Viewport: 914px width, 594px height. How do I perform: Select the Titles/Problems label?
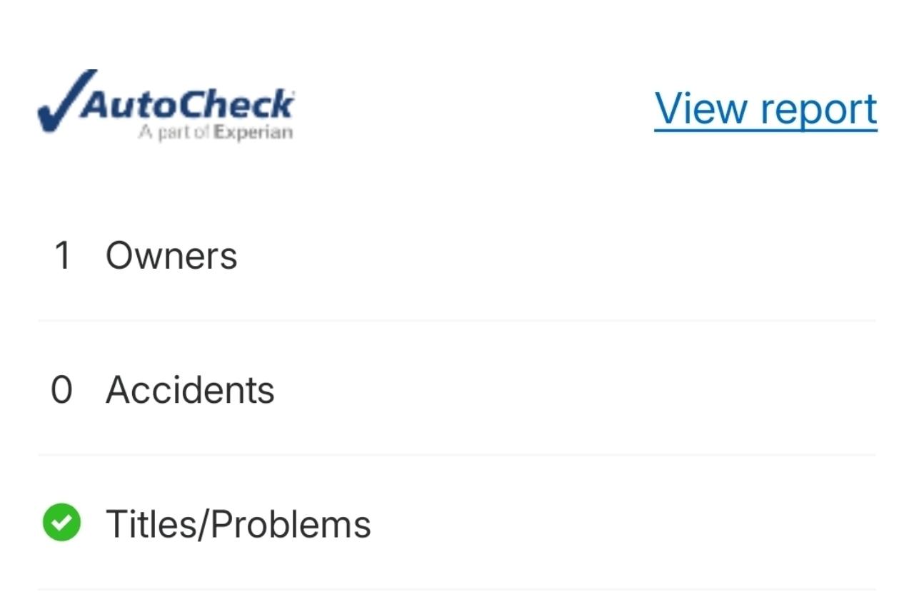[238, 525]
